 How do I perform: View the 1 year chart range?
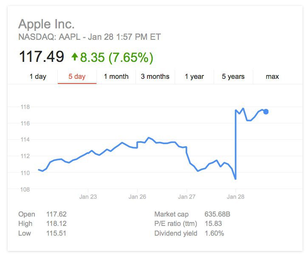coord(194,77)
